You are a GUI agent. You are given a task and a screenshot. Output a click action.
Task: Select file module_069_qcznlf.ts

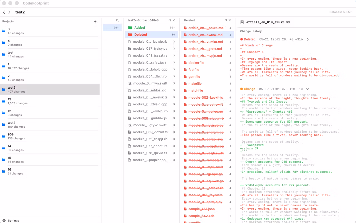point(152,132)
